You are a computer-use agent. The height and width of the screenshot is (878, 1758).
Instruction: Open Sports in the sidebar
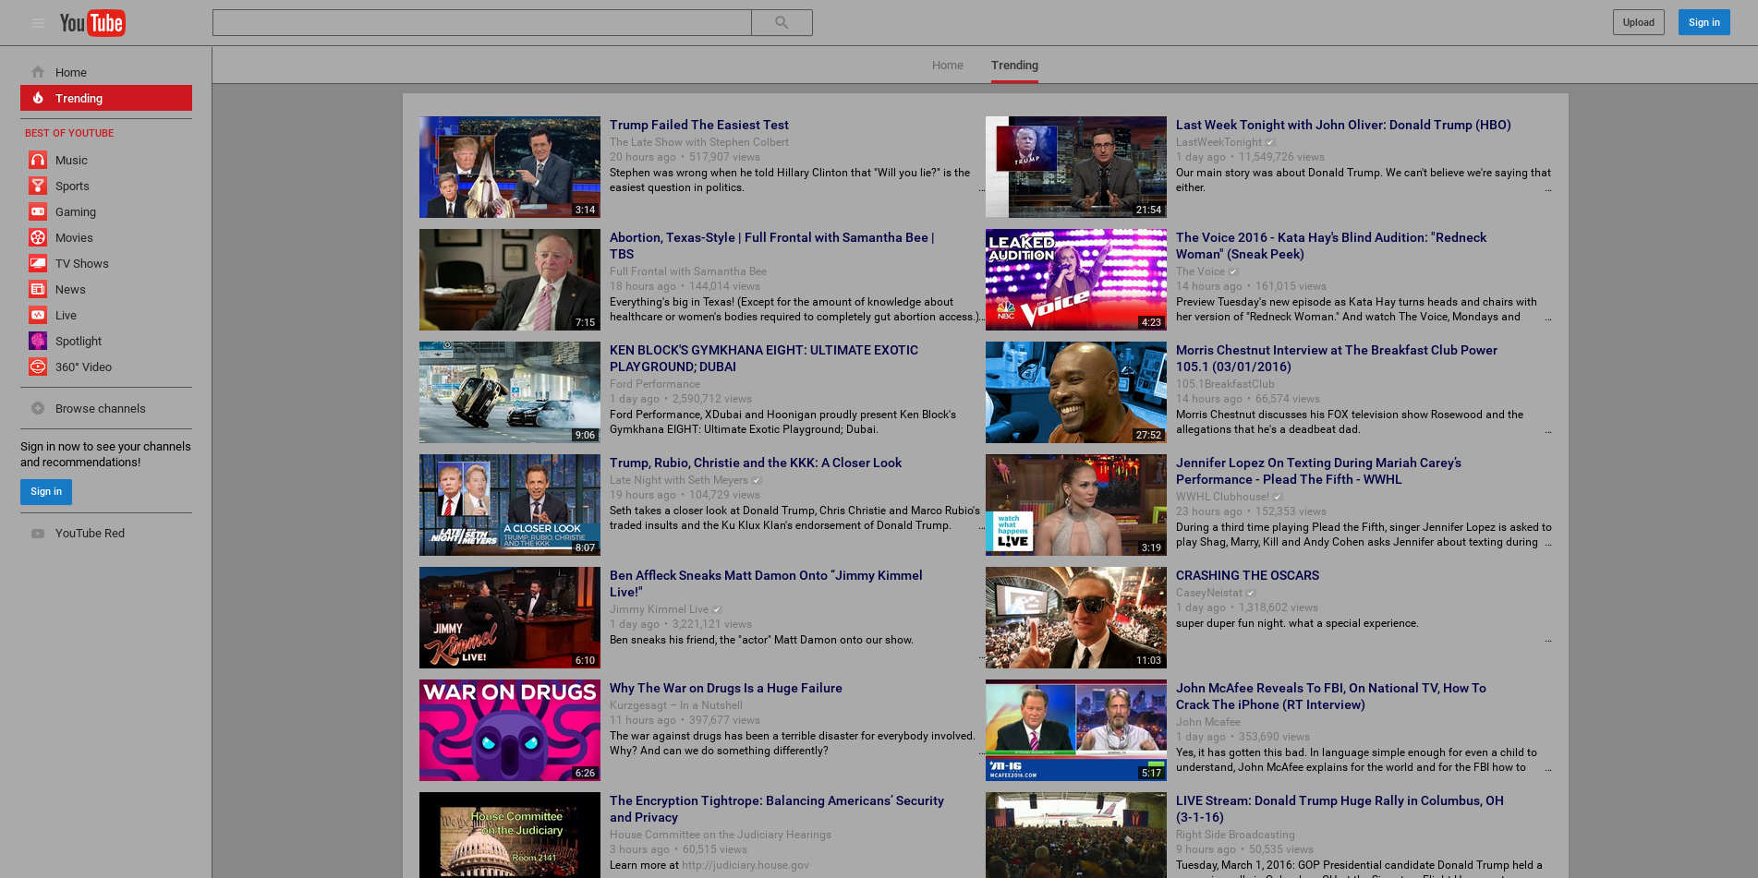click(x=106, y=186)
